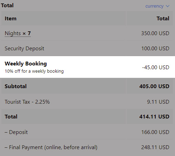Click the bold Total row label near bottom
Screen dimensions: 175x156
click(x=11, y=117)
